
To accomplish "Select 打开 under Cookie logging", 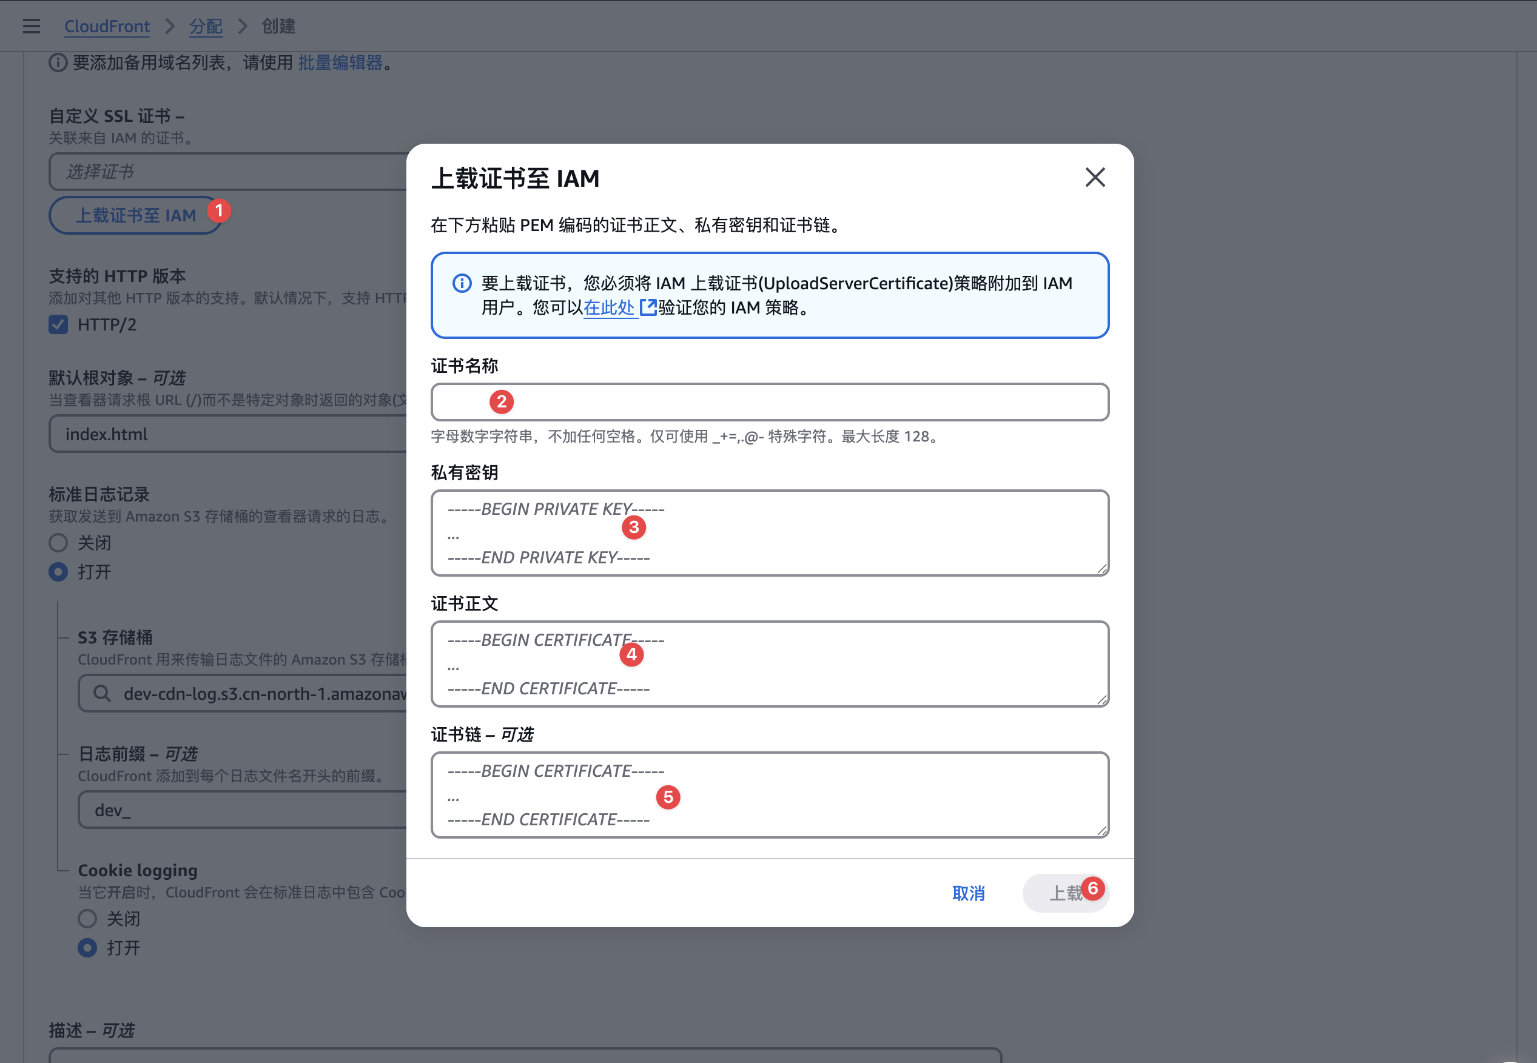I will tap(87, 947).
